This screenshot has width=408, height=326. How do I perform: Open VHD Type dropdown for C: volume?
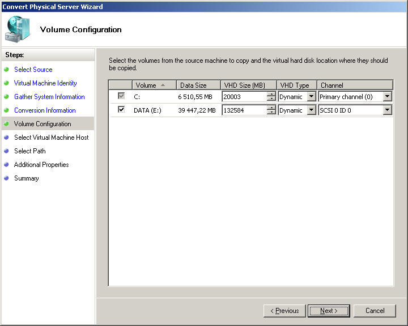tap(311, 96)
